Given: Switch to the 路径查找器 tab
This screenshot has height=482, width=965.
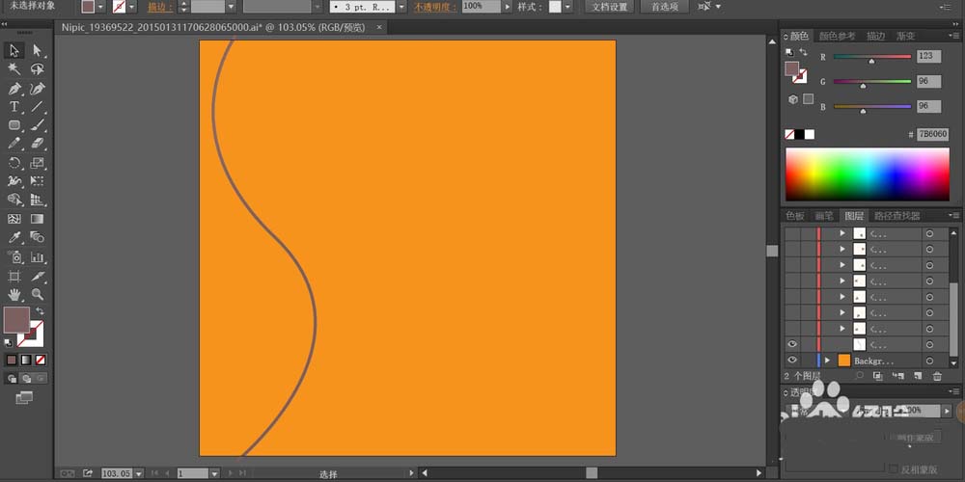Looking at the screenshot, I should [897, 216].
